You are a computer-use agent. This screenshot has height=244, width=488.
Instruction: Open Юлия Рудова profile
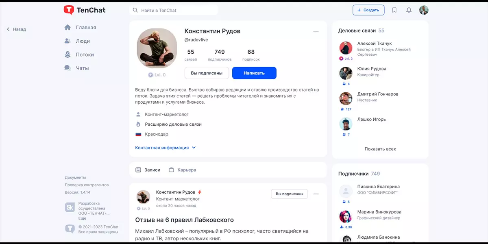372,69
